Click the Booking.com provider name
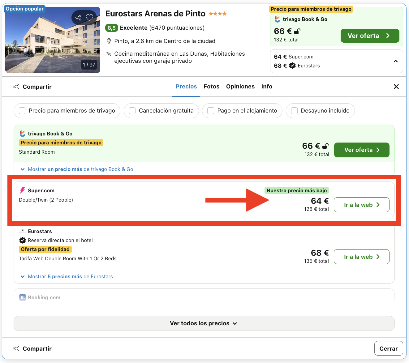The image size is (409, 363). click(x=44, y=297)
